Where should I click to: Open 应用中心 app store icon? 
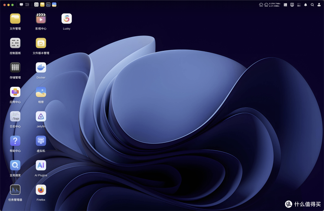(x=15, y=92)
